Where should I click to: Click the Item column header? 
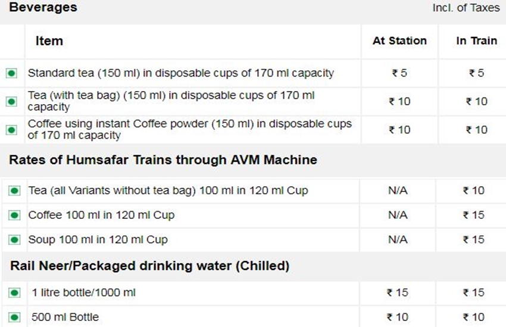[x=49, y=41]
